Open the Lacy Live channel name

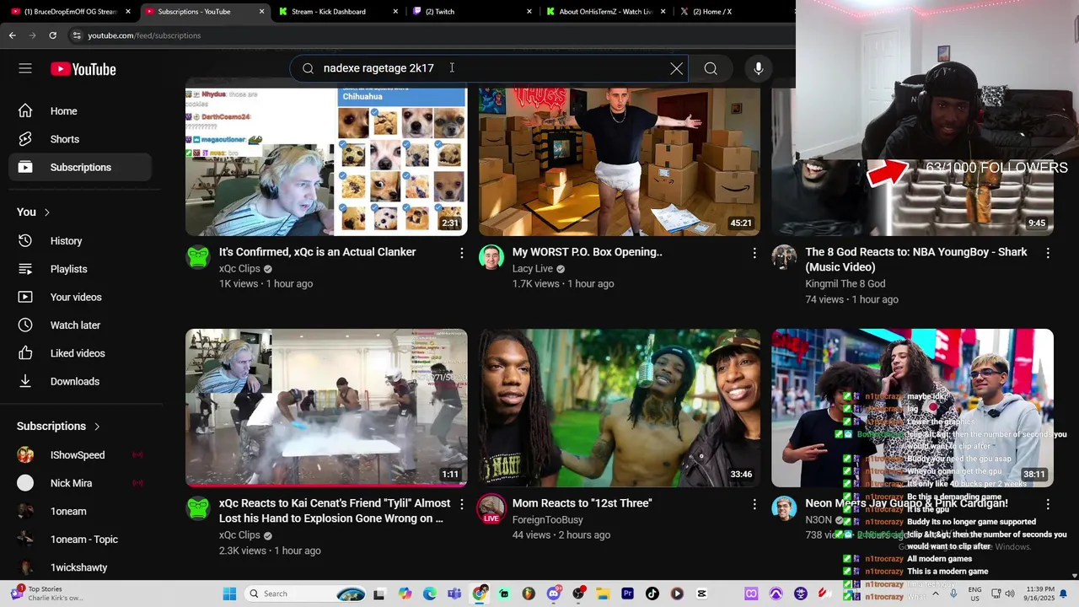coord(533,269)
